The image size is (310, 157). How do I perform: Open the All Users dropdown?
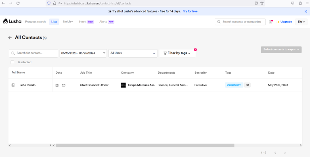pos(133,53)
